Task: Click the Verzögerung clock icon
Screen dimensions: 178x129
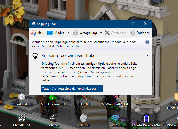Action: (x=75, y=33)
